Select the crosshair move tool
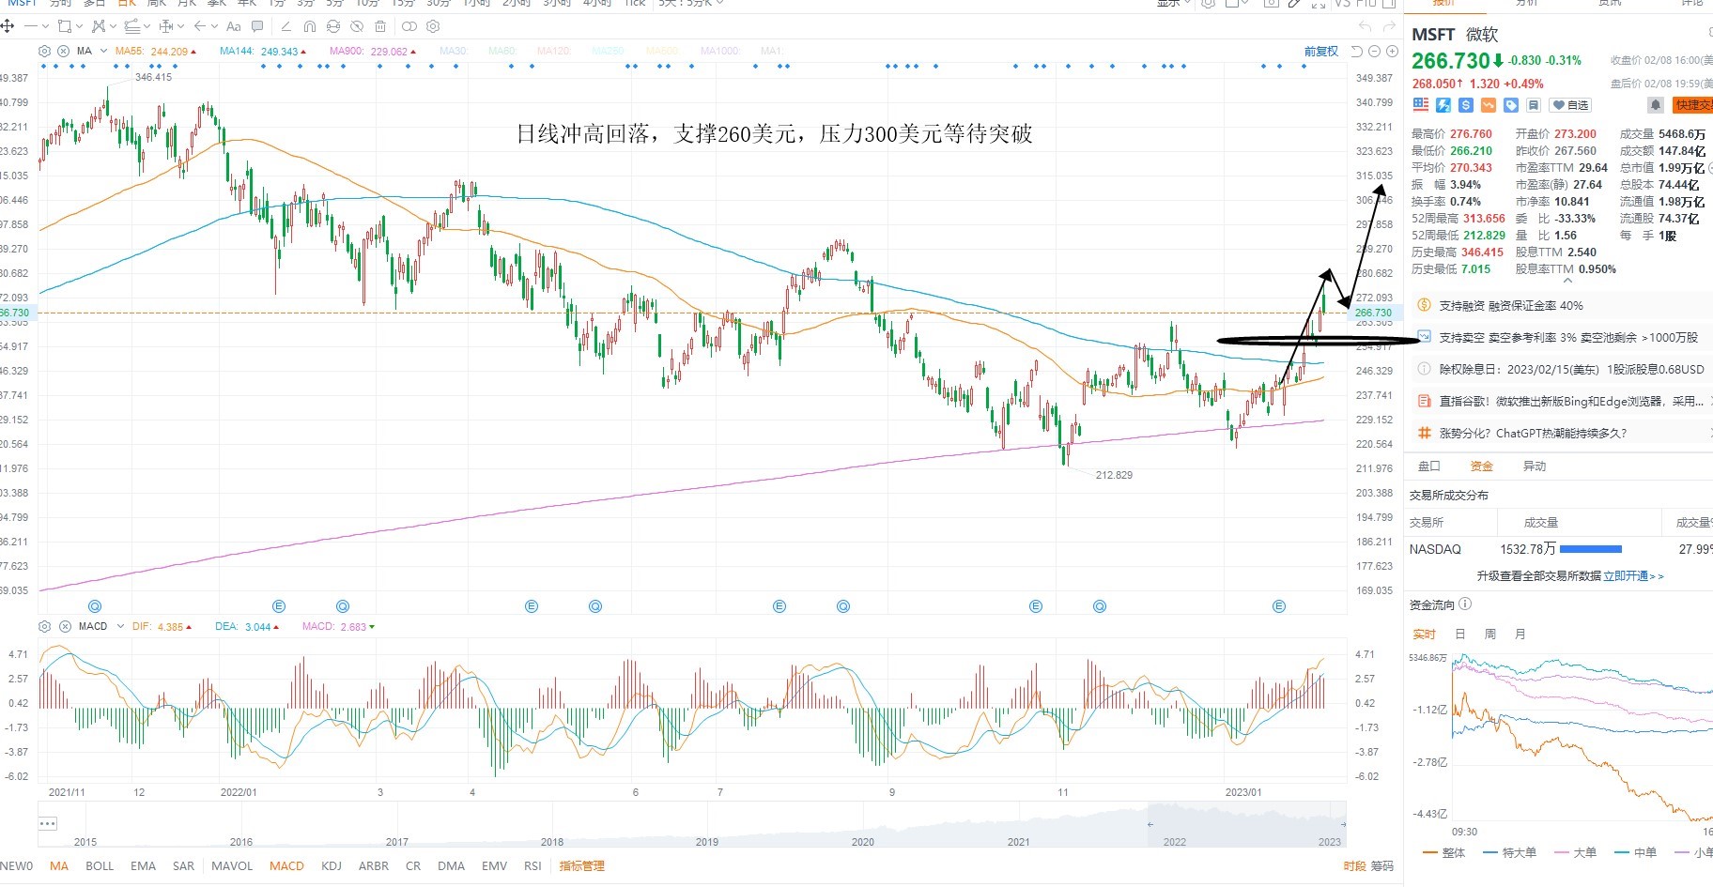Viewport: 1713px width, 887px height. (8, 26)
